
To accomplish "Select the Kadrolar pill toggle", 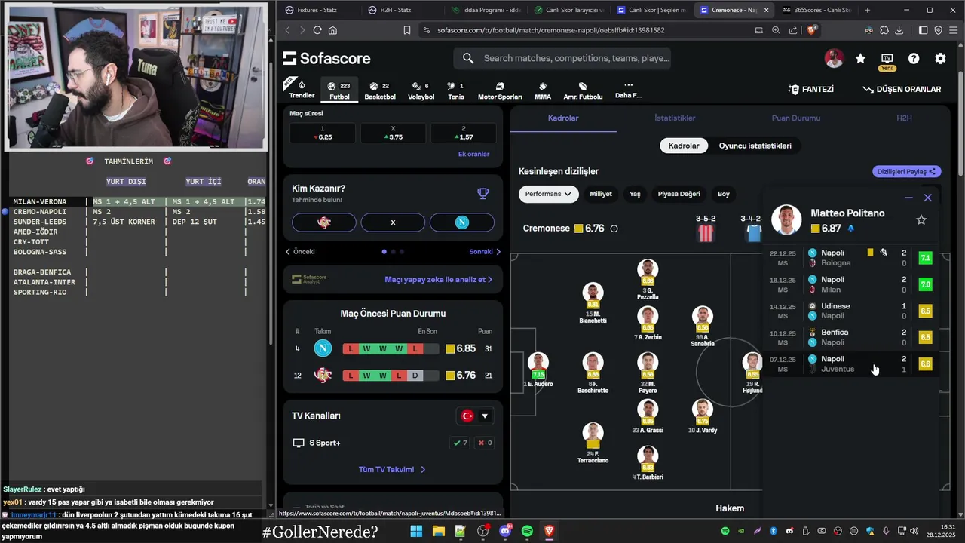I will (684, 146).
